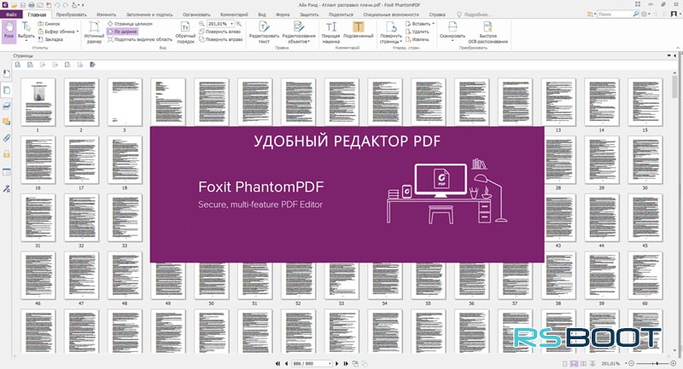Enable facing pages view in status bar
The height and width of the screenshot is (369, 683).
[583, 363]
